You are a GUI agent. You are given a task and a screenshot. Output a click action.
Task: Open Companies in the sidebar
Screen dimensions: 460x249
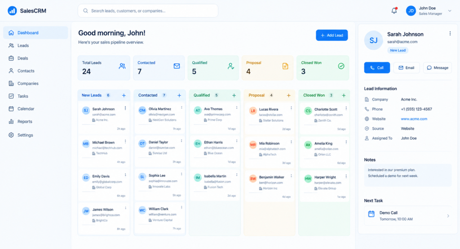pos(35,83)
